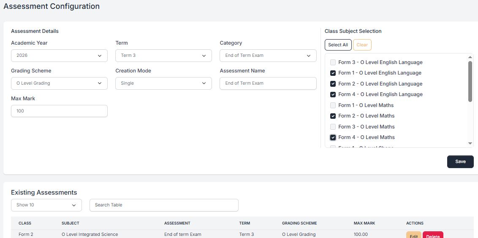This screenshot has width=478, height=238.
Task: Expand the Term 3 dropdown
Action: (163, 56)
